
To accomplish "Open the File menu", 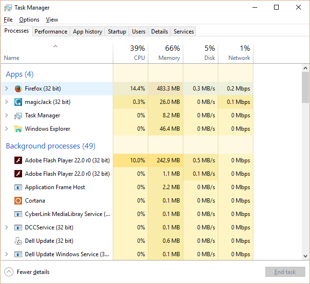I will point(8,20).
